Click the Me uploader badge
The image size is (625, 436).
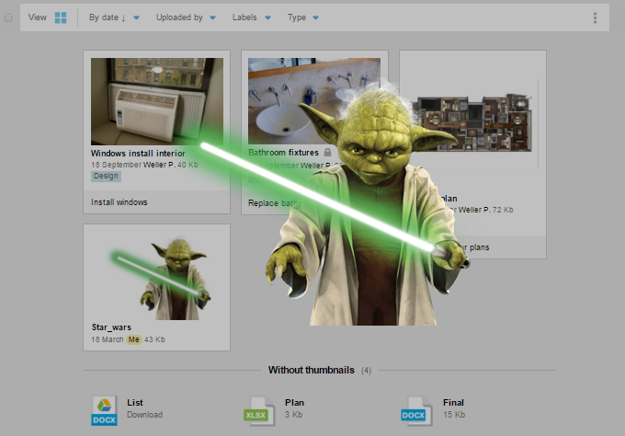(134, 339)
